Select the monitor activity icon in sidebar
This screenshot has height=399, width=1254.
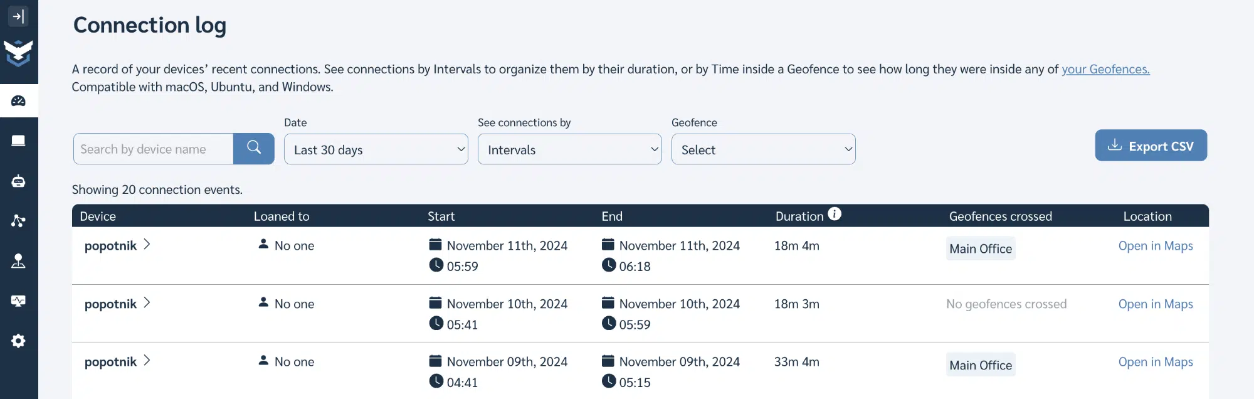[19, 301]
